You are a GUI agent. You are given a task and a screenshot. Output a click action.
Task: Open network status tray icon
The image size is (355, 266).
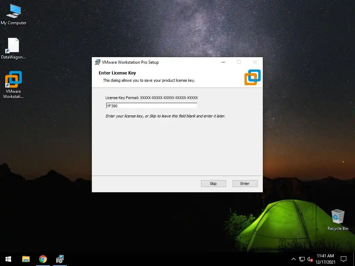[302, 259]
